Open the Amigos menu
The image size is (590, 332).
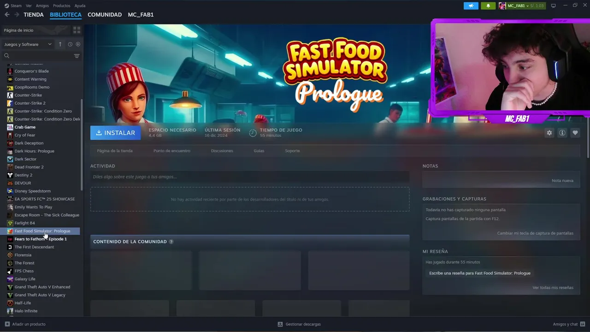pos(42,6)
